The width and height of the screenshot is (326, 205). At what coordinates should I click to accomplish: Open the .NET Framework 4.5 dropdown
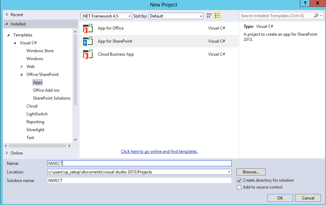(x=106, y=16)
